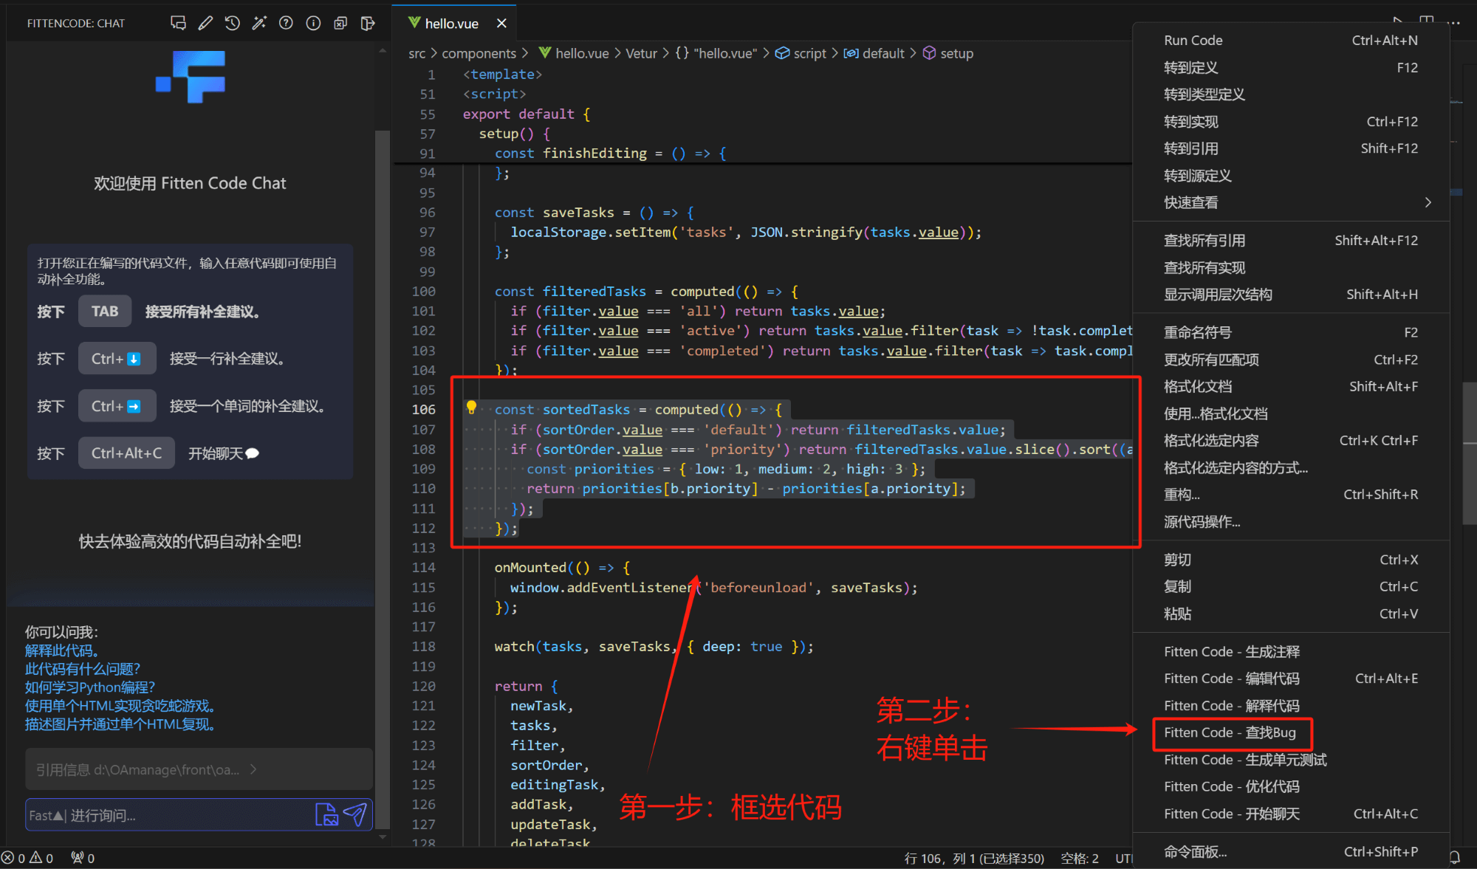1477x869 pixels.
Task: Switch to the hello.vue editor tab
Action: point(452,24)
